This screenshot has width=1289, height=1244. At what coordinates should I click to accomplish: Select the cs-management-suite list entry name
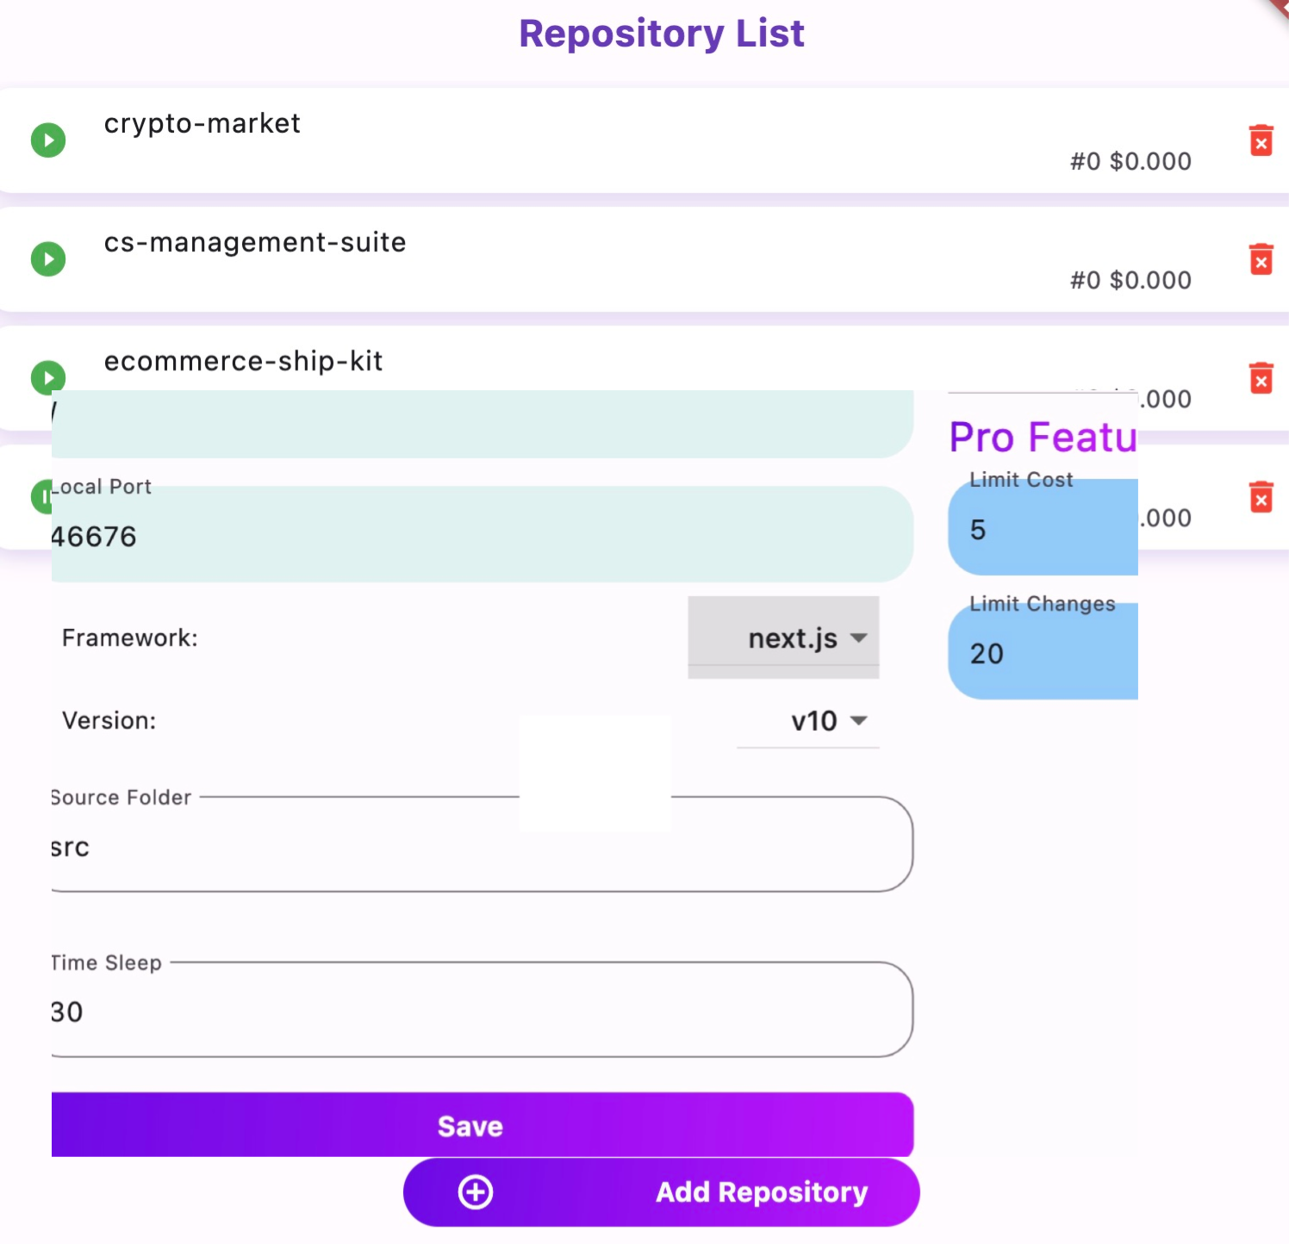point(254,243)
